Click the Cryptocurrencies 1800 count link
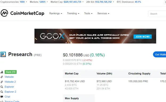 (22, 2)
